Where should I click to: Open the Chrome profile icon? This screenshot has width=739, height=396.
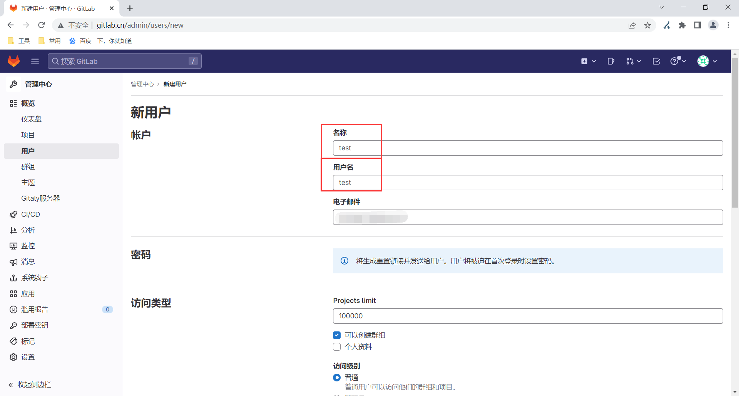(713, 25)
